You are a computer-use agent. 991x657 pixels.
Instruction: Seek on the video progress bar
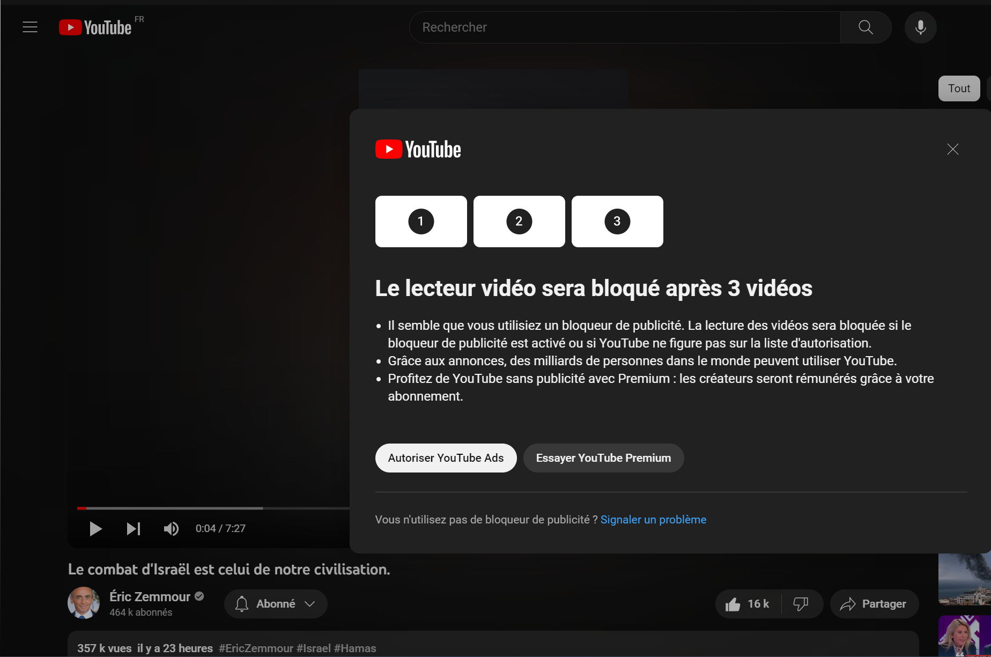coord(213,508)
